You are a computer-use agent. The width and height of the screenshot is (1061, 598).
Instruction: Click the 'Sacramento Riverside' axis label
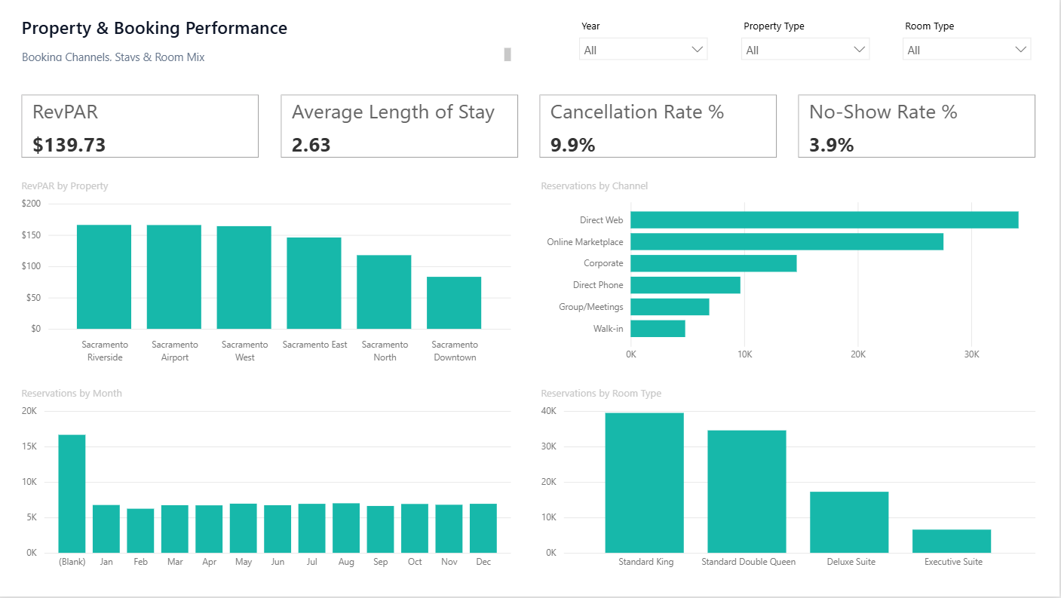pos(105,351)
